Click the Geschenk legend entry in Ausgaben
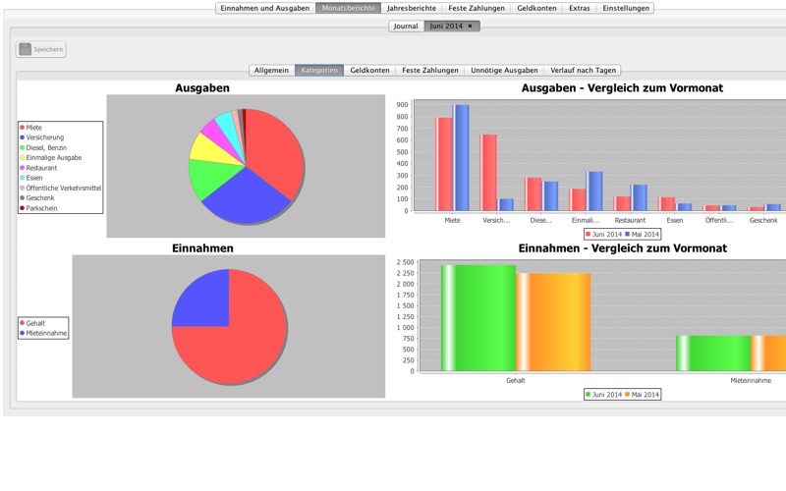The width and height of the screenshot is (786, 491). (36, 198)
